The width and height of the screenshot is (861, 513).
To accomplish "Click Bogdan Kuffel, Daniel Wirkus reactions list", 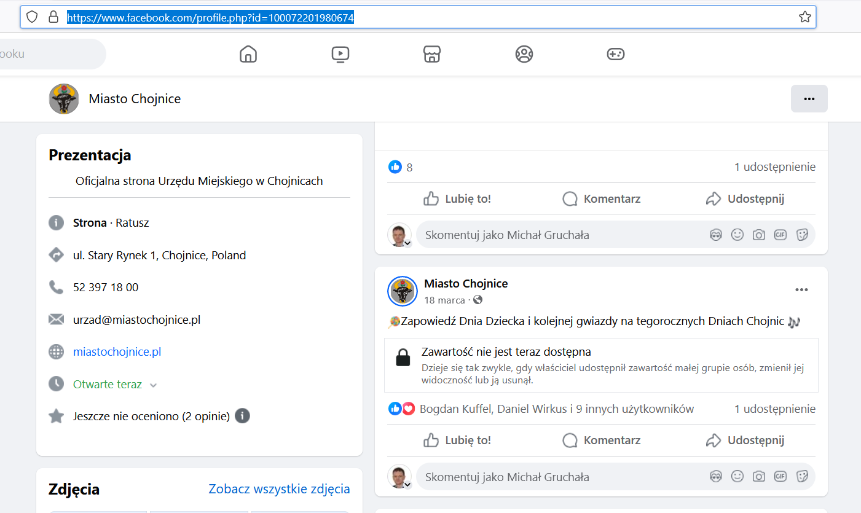I will point(557,409).
